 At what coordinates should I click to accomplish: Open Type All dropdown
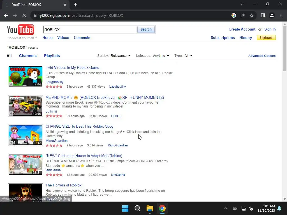point(189,56)
